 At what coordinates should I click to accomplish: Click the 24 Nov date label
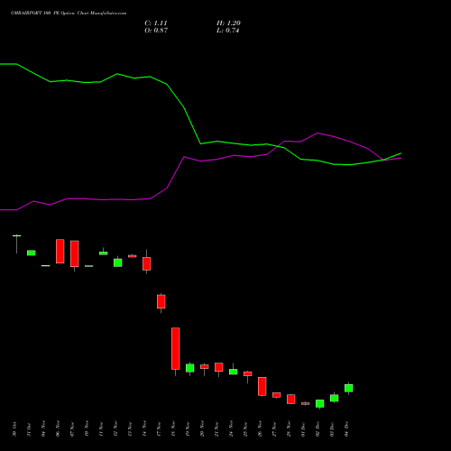pos(231,429)
